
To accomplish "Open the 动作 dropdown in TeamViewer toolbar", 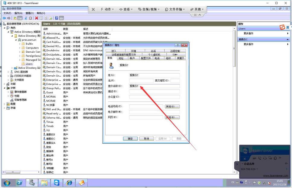I will (x=107, y=9).
